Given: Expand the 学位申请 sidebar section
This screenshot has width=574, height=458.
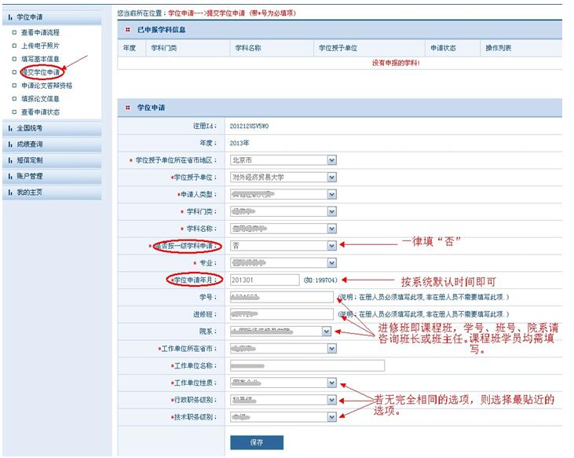Looking at the screenshot, I should click(x=52, y=17).
